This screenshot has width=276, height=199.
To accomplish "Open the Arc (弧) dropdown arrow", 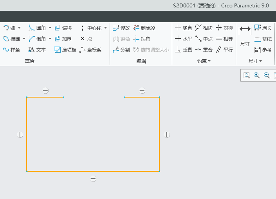I will click(x=19, y=28).
